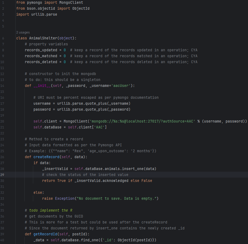Click the mongodb connection URI string
The height and width of the screenshot is (244, 248).
pos(142,121)
